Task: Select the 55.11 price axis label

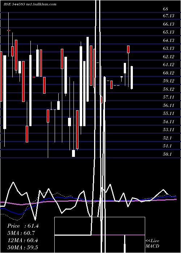Action: point(169,113)
